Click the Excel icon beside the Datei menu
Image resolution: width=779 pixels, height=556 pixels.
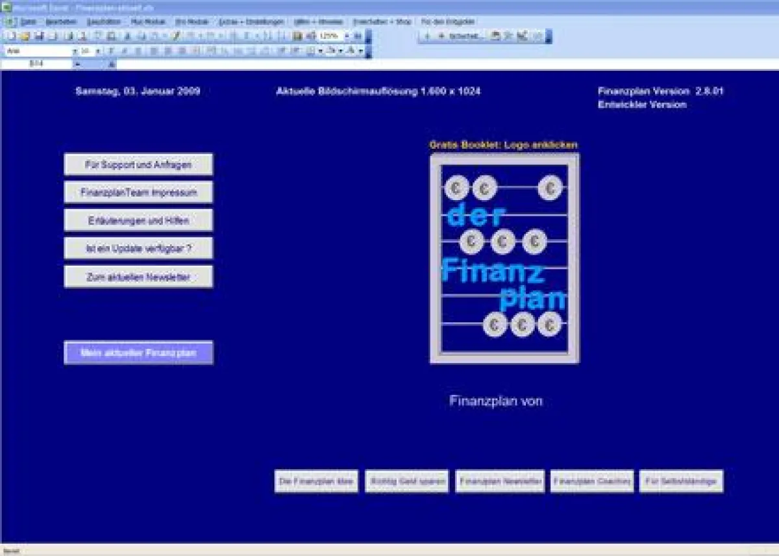[9, 21]
